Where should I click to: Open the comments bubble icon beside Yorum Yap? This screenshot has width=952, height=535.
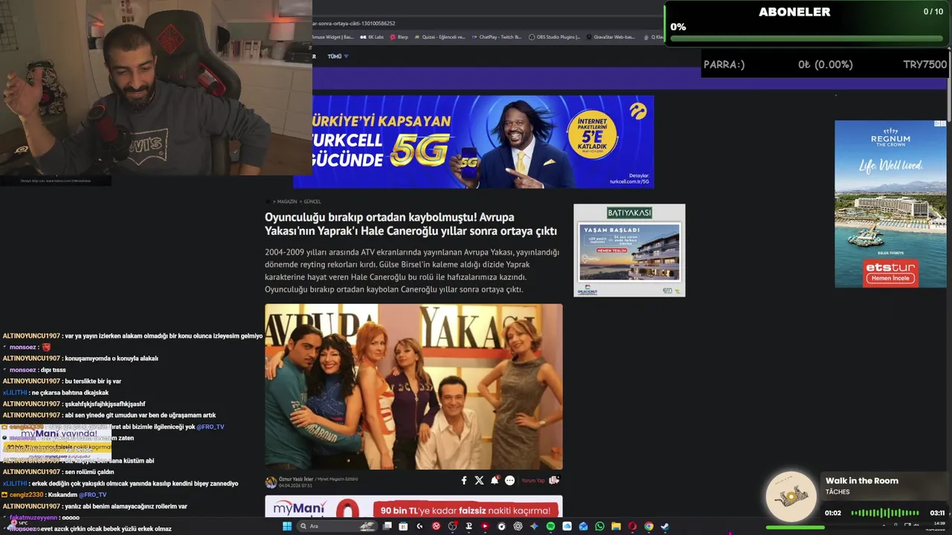(553, 480)
